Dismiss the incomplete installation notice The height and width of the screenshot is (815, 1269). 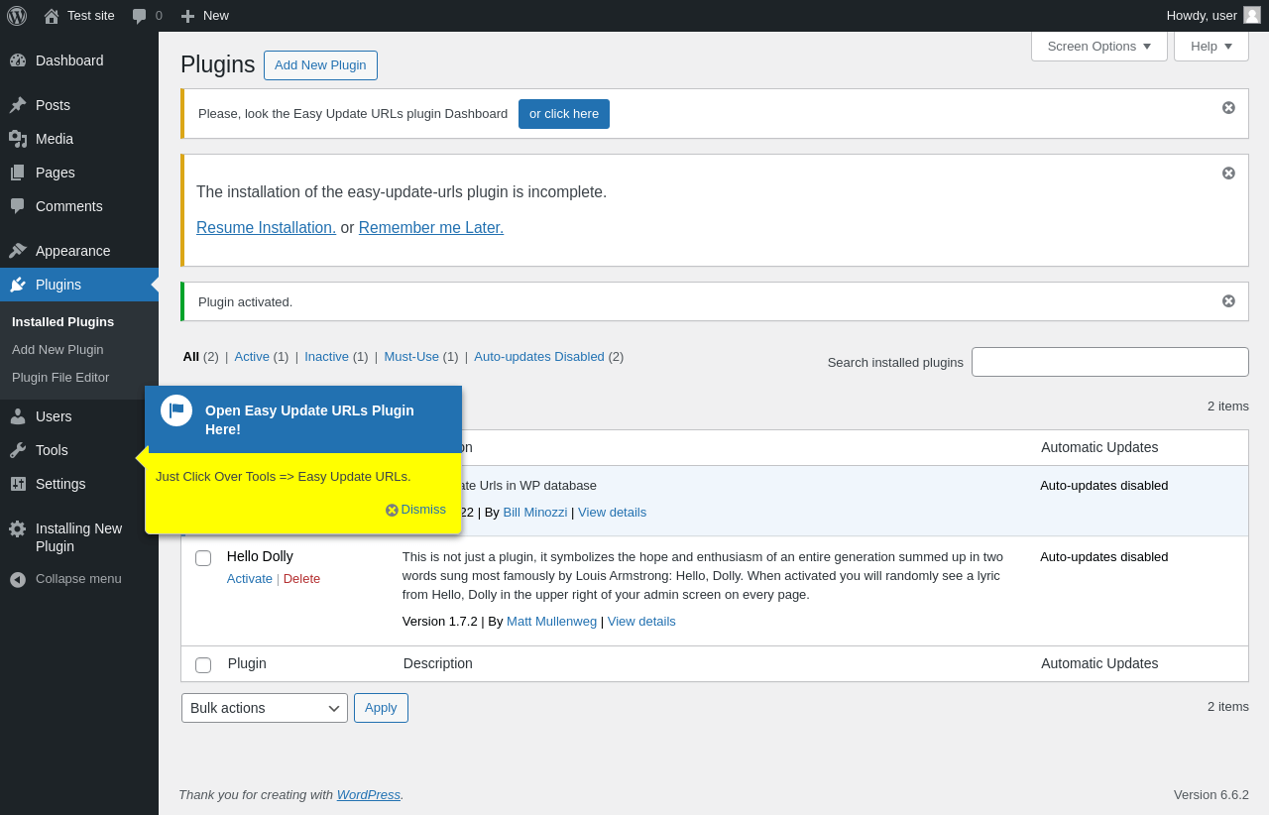pos(1228,173)
